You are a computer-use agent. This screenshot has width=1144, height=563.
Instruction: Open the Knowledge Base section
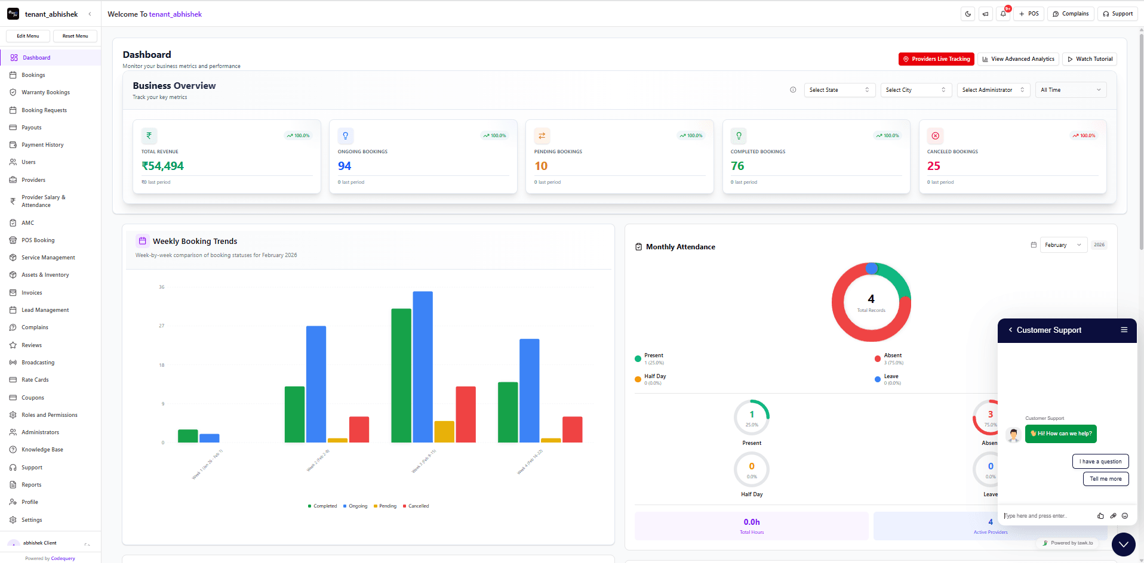click(x=42, y=449)
